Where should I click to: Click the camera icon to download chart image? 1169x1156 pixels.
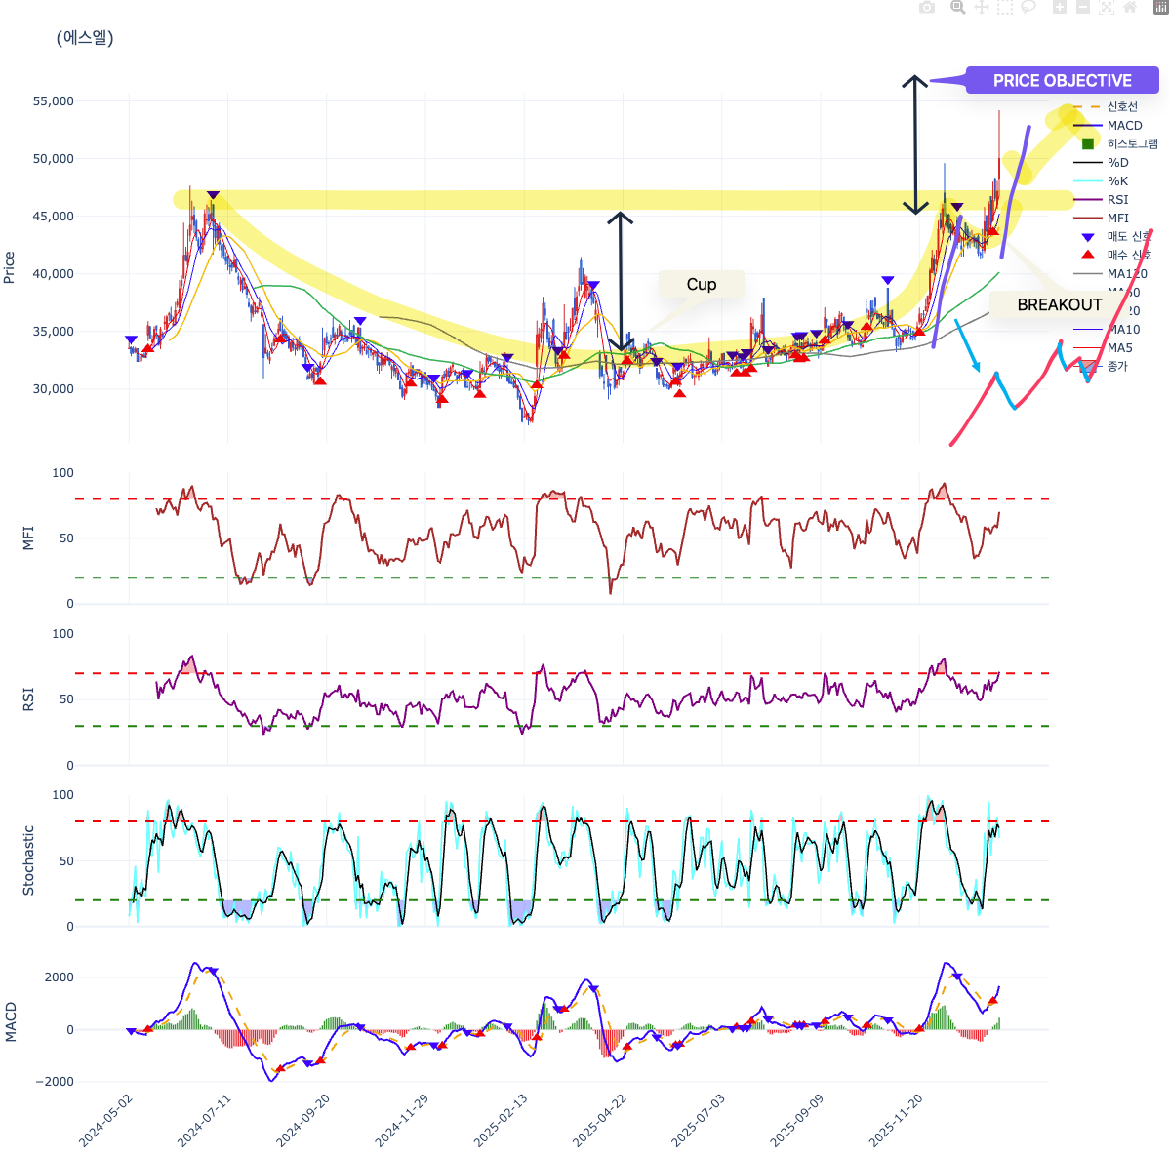[927, 8]
